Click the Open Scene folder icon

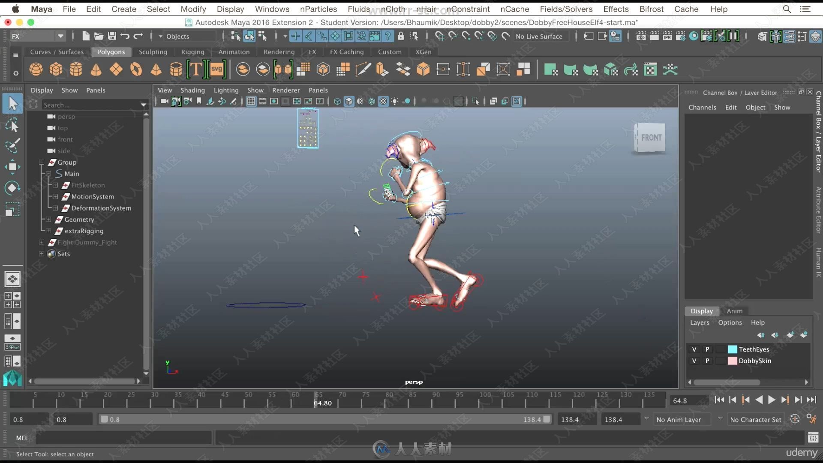tap(99, 36)
